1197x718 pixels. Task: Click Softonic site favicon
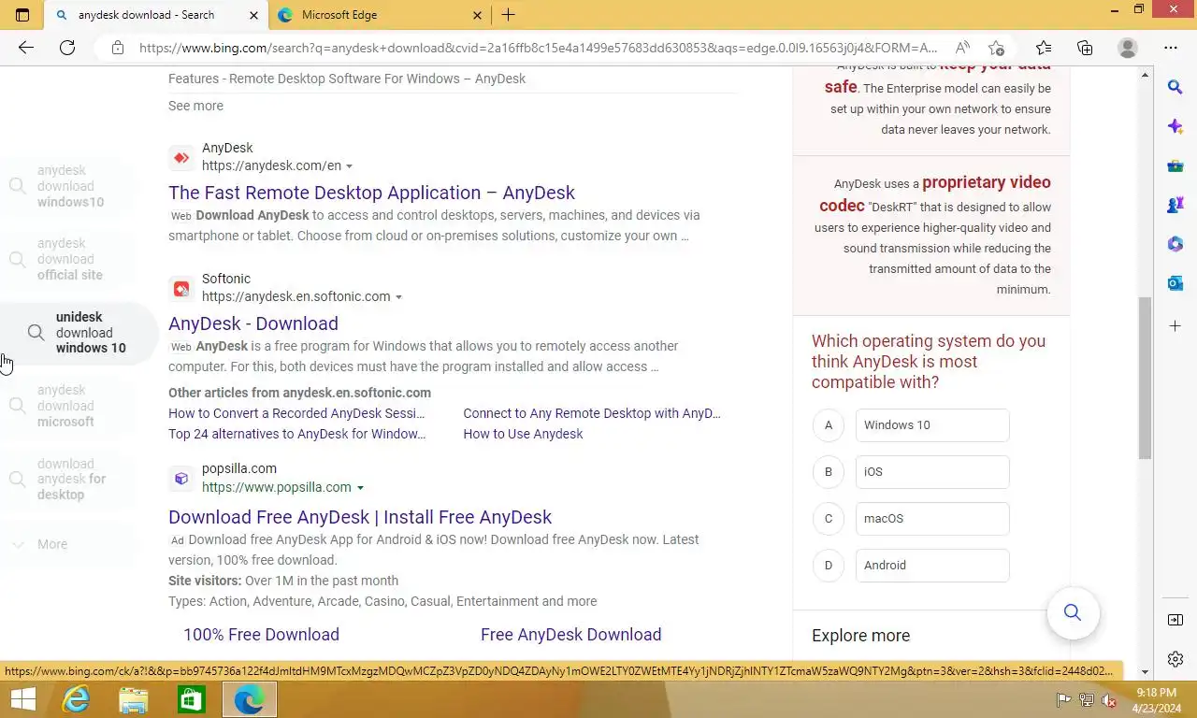click(x=181, y=289)
